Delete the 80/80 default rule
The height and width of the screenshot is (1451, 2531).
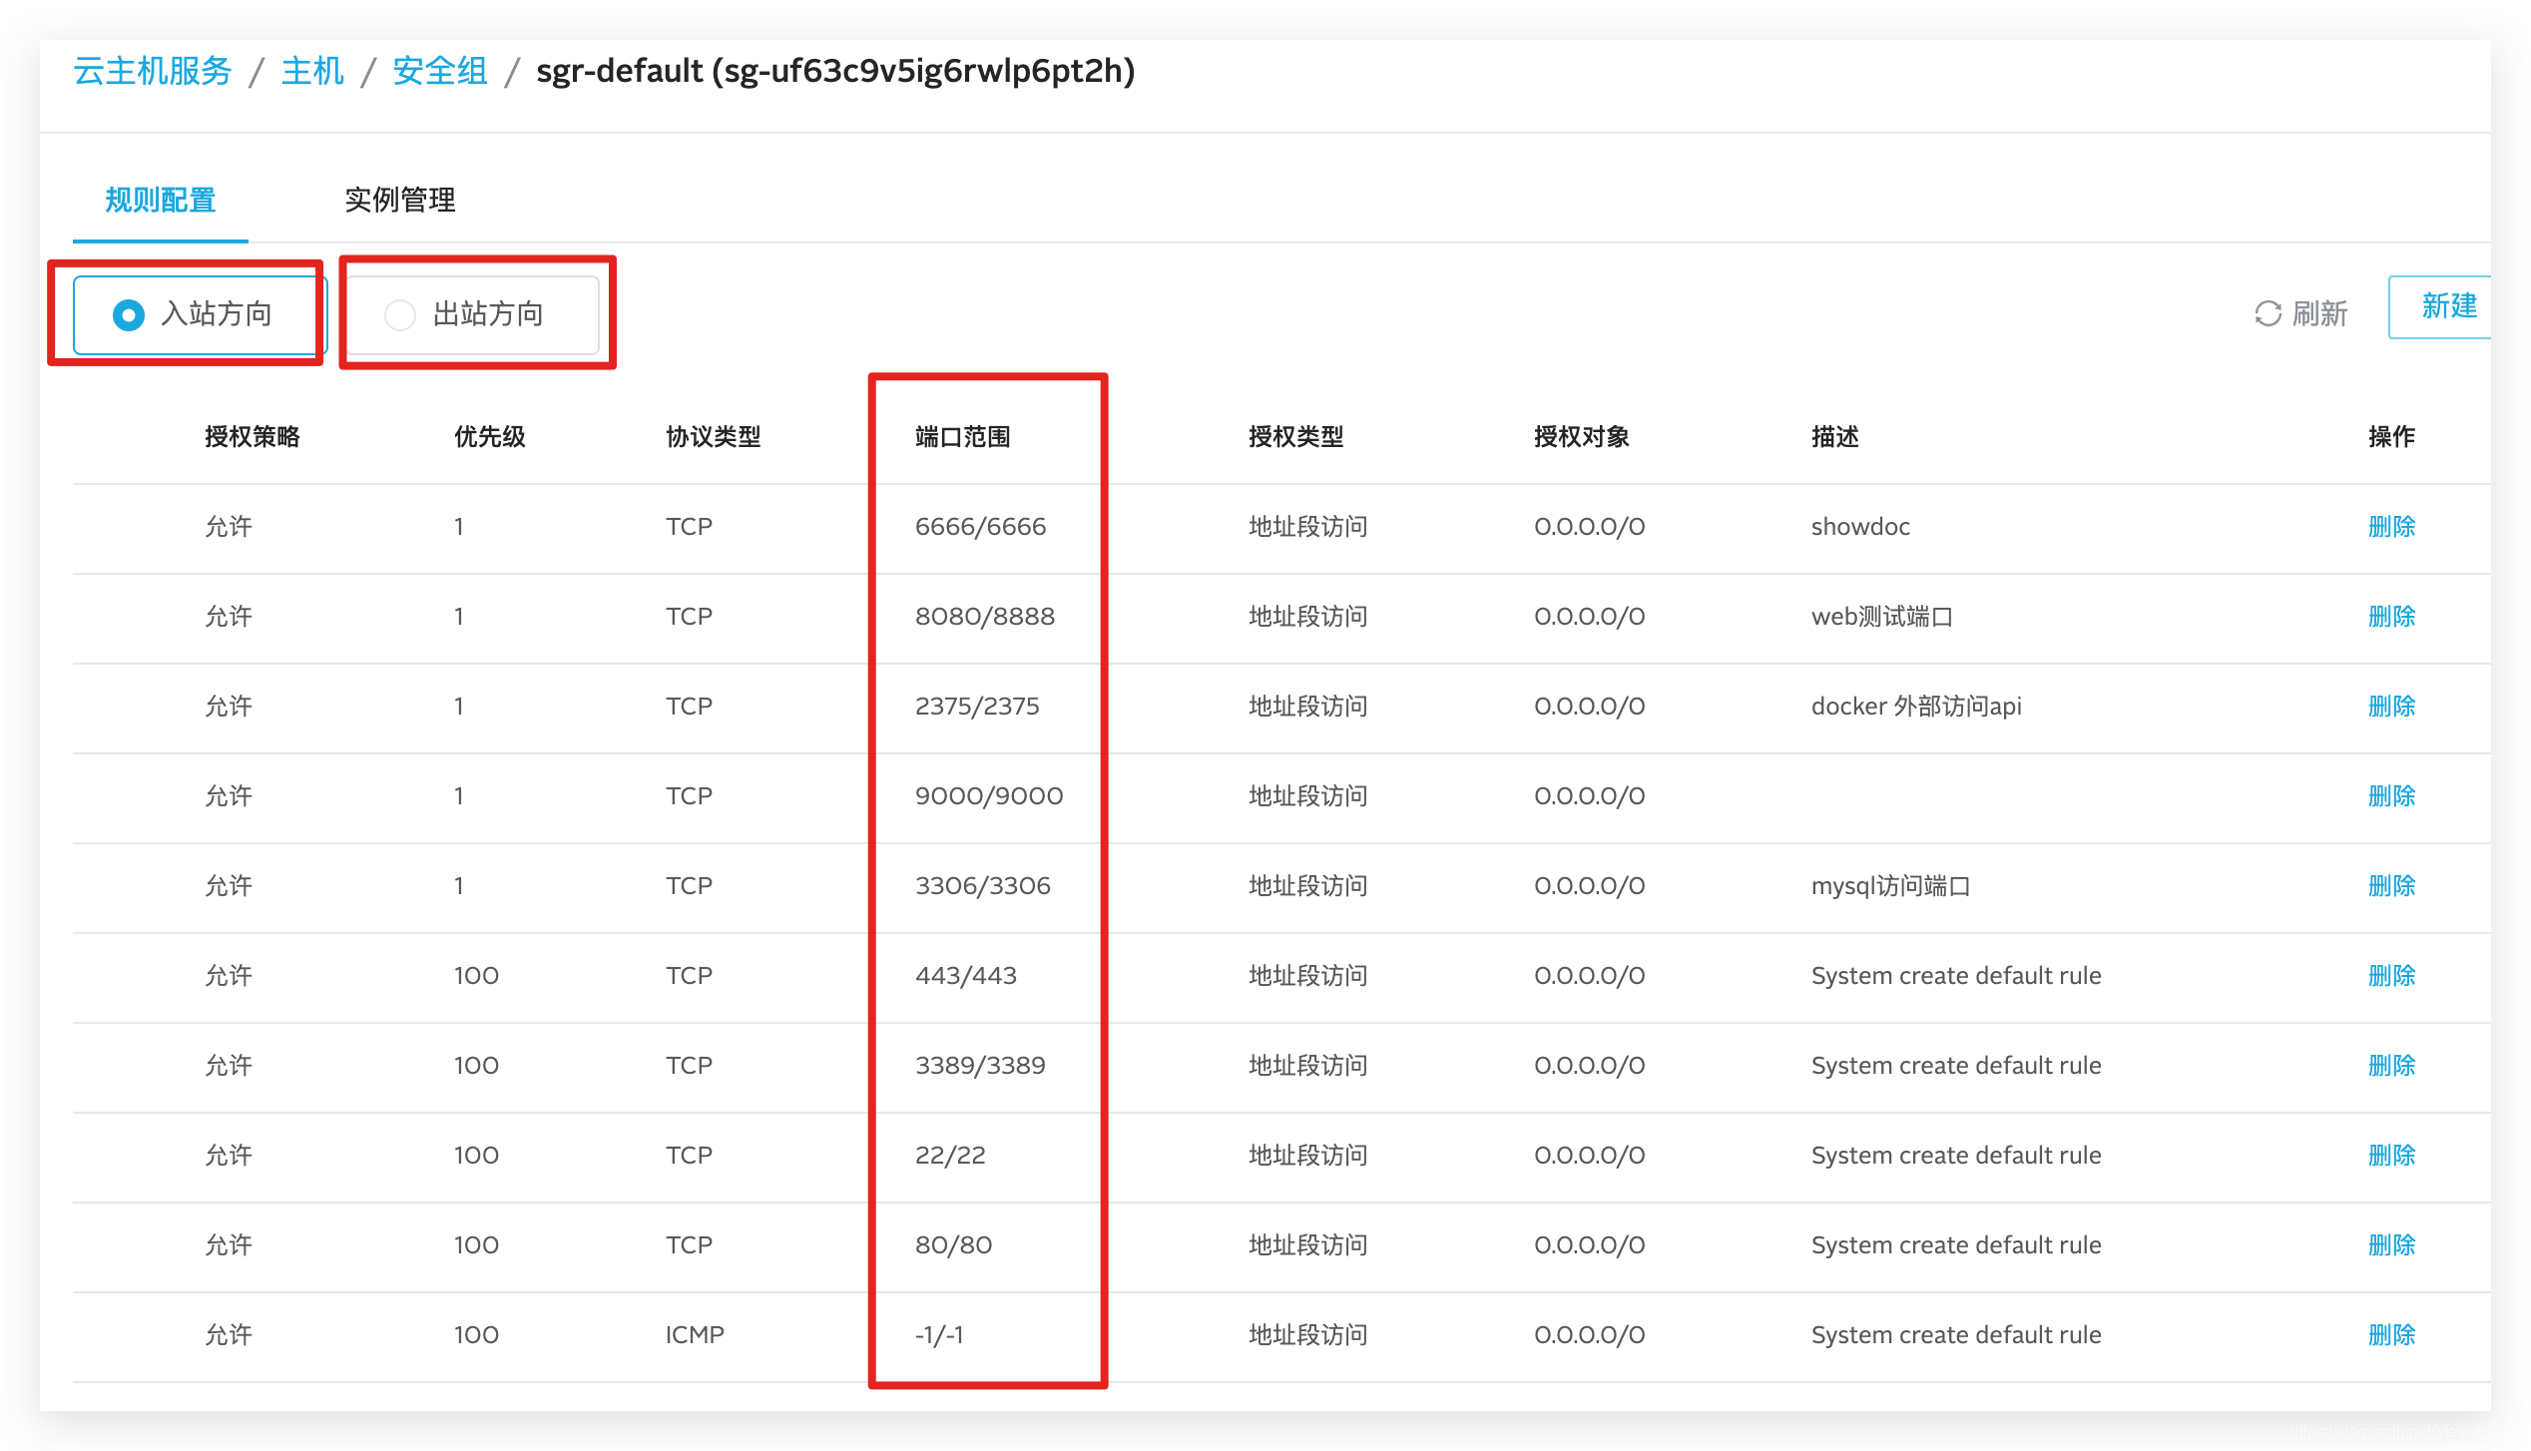[x=2390, y=1245]
